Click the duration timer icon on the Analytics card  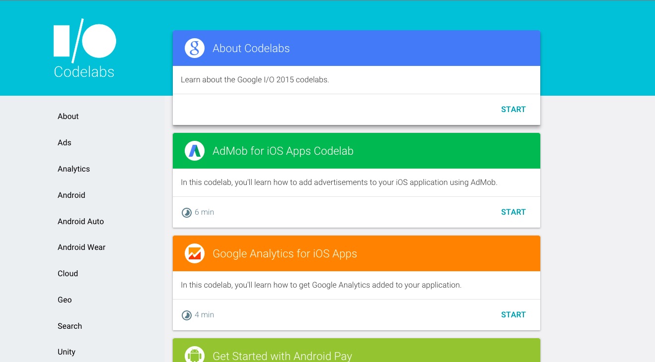186,315
